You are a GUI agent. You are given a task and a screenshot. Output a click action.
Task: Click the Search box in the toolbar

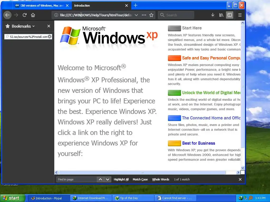[x=176, y=15]
